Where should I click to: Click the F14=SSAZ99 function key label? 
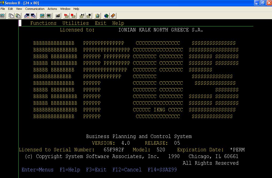coord(162,170)
